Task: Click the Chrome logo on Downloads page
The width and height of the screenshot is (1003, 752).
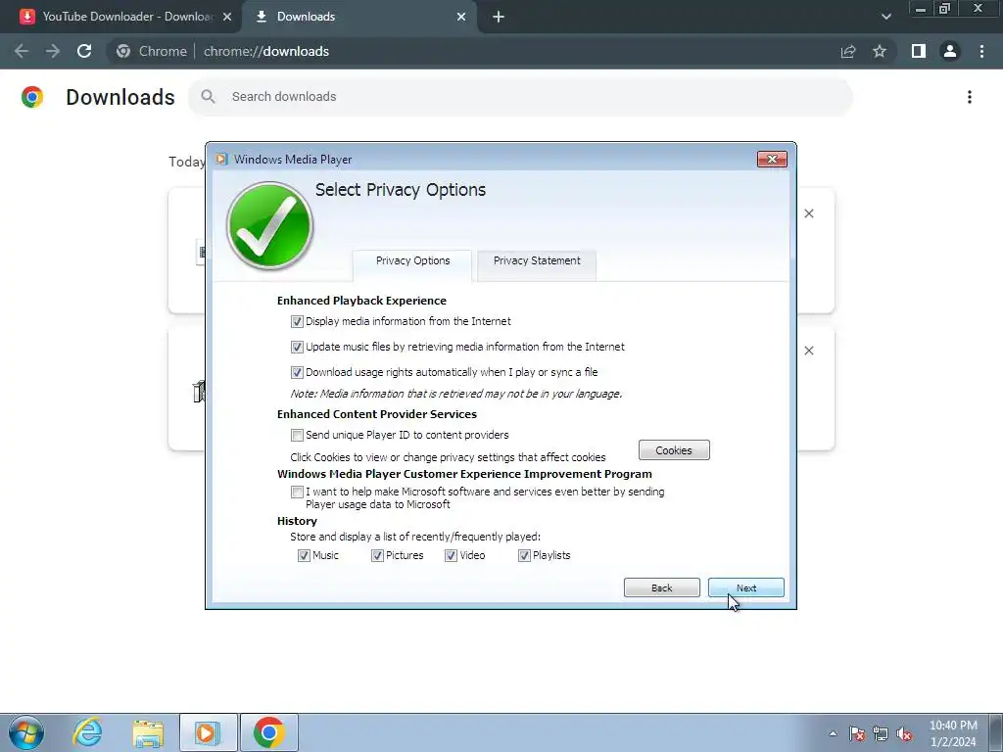Action: 32,97
